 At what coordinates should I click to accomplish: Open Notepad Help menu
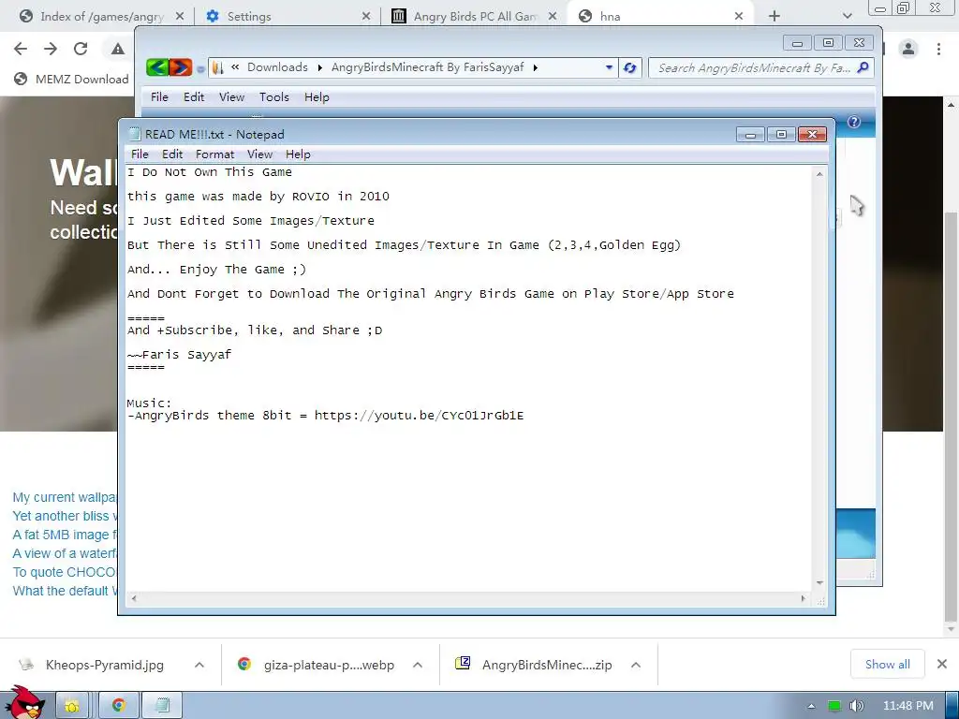pyautogui.click(x=298, y=154)
